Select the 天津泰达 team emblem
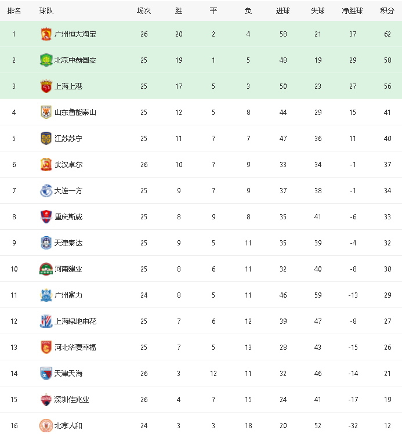The image size is (402, 434). point(46,243)
